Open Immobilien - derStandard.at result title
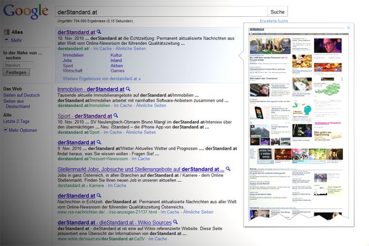Screen dimensions: 369x246 (x=91, y=89)
